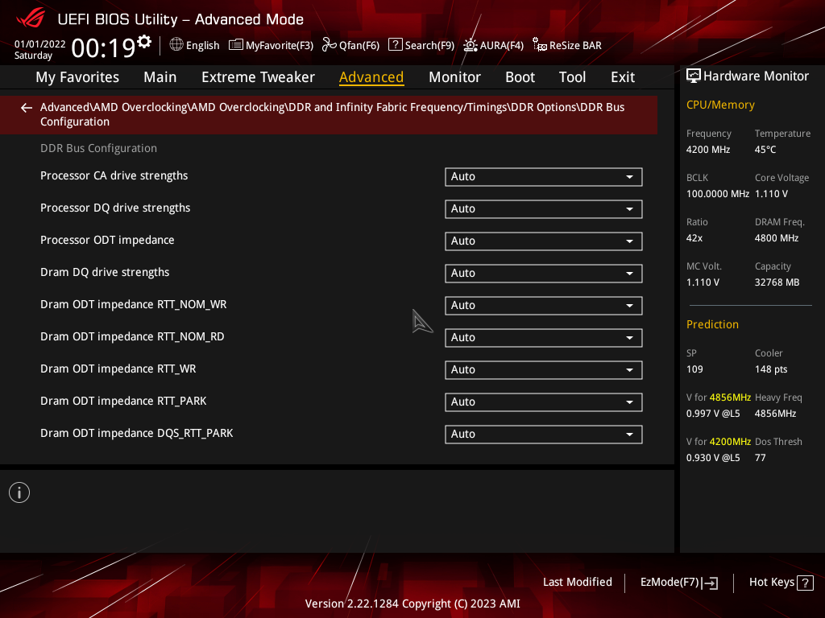Image resolution: width=825 pixels, height=618 pixels.
Task: Toggle ReSize BAR icon
Action: coord(539,45)
